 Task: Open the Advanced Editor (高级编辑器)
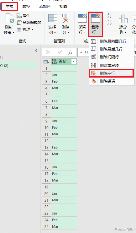click(x=29, y=23)
